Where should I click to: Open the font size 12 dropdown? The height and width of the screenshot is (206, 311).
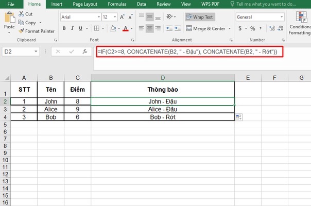[x=115, y=17]
